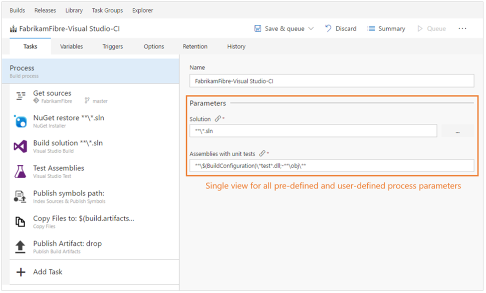Screen dimensions: 486x293
Task: Select the Copy Files to task
Action: [94, 221]
